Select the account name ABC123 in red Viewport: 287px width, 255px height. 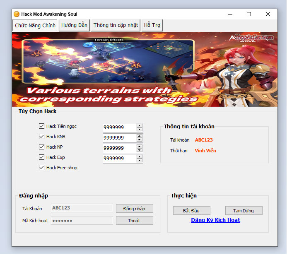(x=204, y=140)
